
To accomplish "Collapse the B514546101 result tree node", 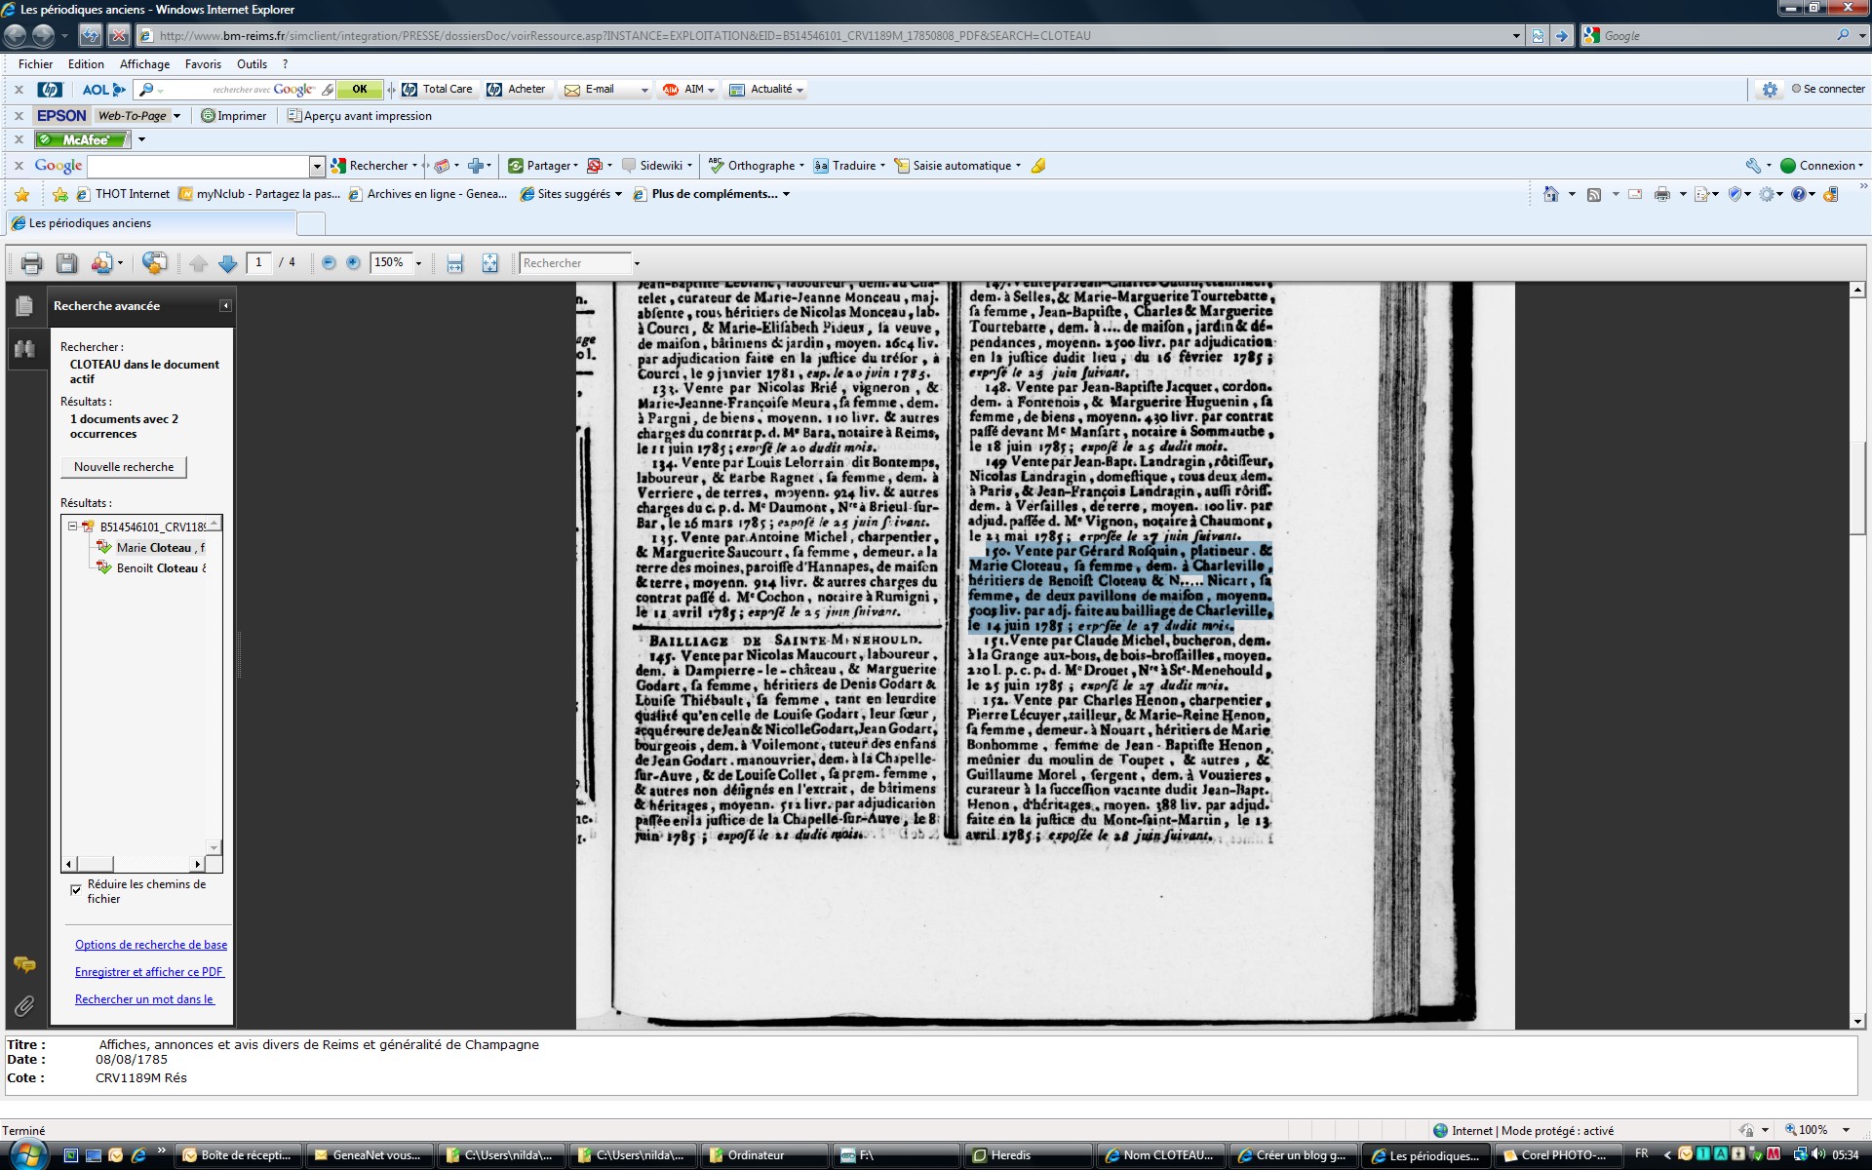I will 72,526.
